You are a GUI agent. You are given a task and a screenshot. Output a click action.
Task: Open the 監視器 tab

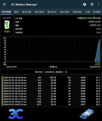(97, 12)
